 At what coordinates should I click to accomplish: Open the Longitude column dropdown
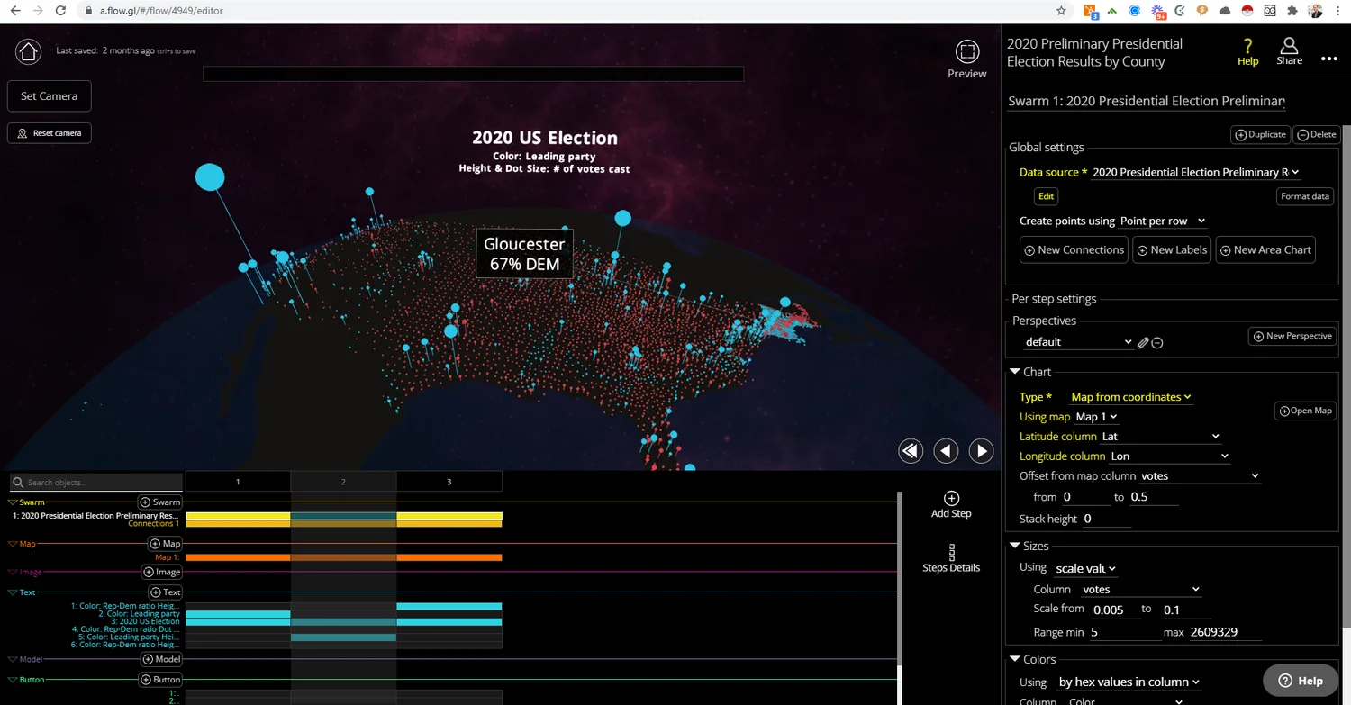(x=1169, y=456)
